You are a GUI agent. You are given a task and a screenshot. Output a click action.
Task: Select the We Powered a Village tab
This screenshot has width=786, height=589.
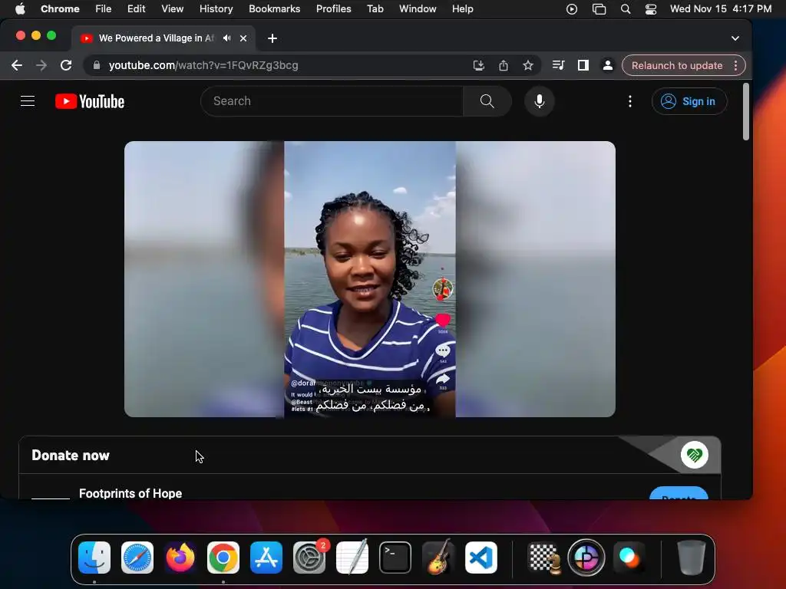(x=157, y=38)
